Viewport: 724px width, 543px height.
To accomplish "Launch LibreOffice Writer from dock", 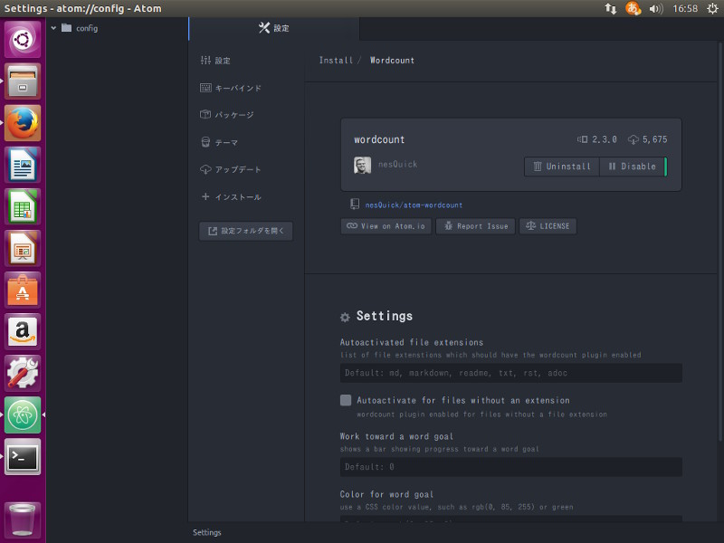I will pyautogui.click(x=23, y=165).
